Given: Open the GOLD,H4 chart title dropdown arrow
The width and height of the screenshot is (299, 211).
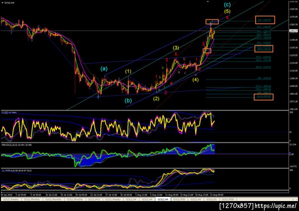Looking at the screenshot, I should 2,3.
